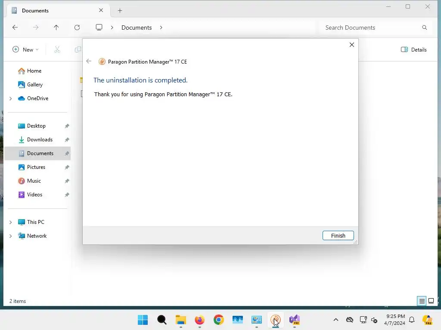Click the pin icon beside Videos

pos(67,195)
